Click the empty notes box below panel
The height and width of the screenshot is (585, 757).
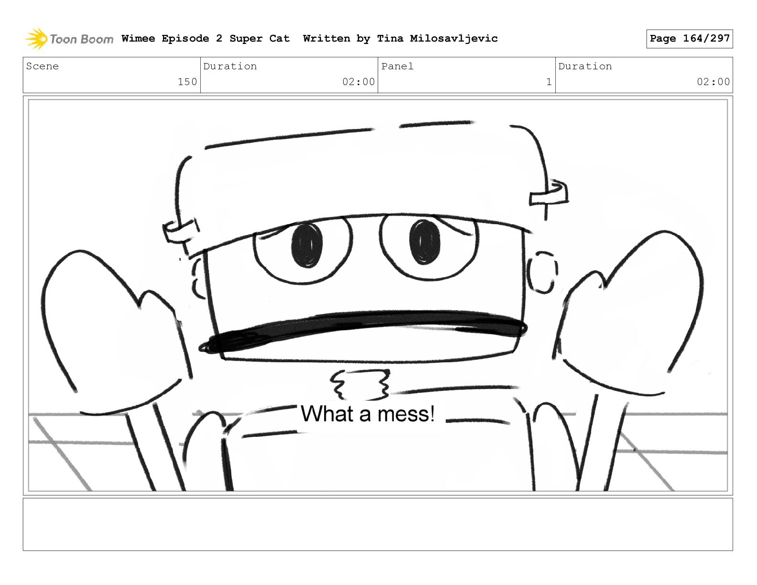coord(378,524)
